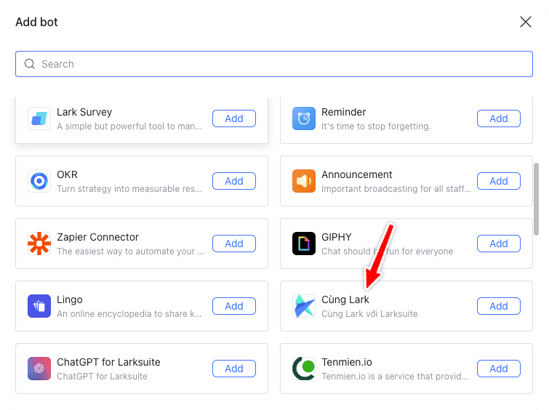Add the Zapier Connector bot
This screenshot has height=410, width=549.
tap(234, 244)
